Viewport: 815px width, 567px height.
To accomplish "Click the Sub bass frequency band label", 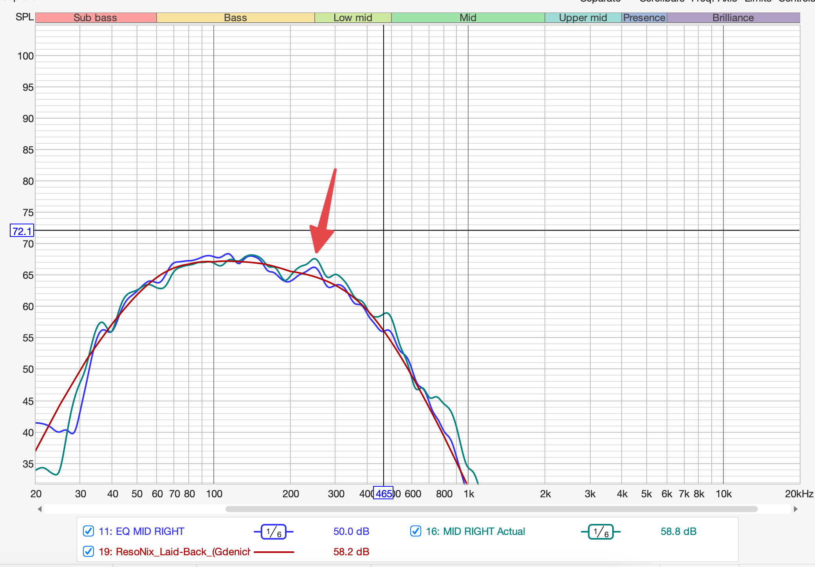I will coord(96,18).
